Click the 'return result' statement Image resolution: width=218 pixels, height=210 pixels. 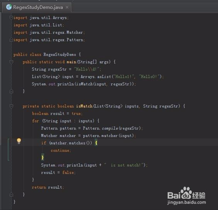[48, 187]
